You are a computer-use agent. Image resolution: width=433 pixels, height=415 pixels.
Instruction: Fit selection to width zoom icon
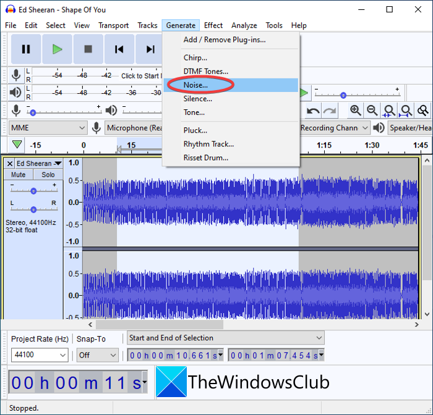pyautogui.click(x=389, y=111)
